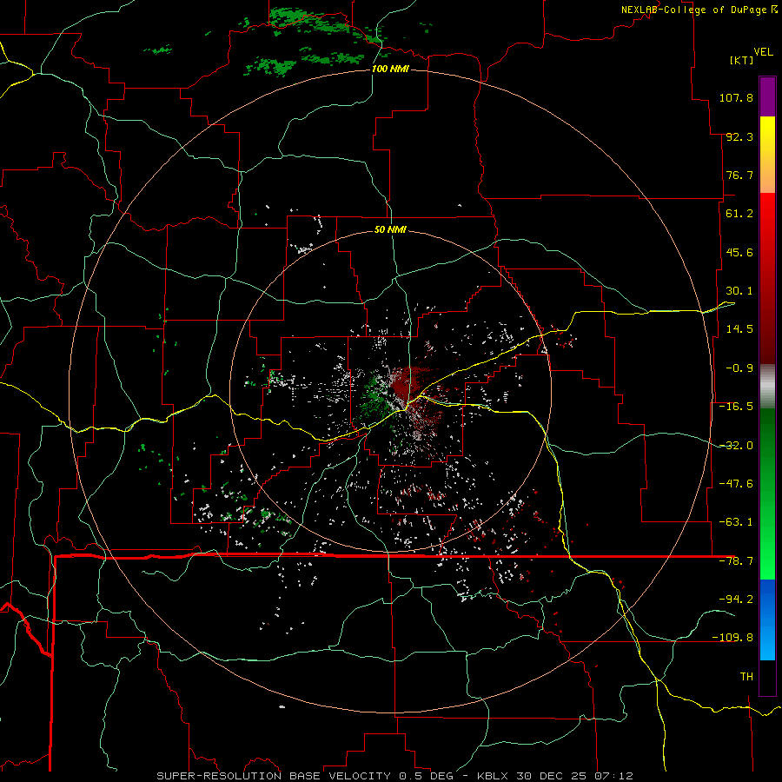Click the 61.2 velocity scale value
Image resolution: width=782 pixels, height=782 pixels.
click(739, 214)
